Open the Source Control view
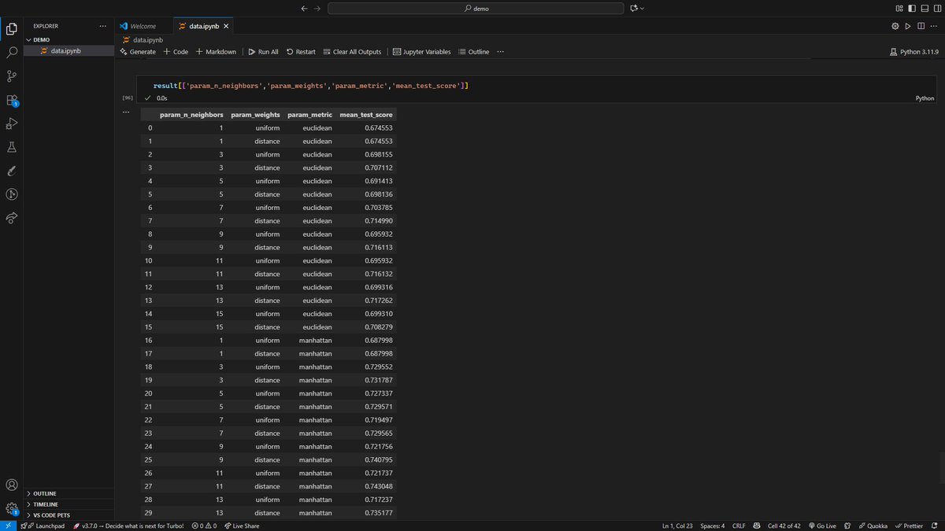The image size is (945, 531). (12, 76)
